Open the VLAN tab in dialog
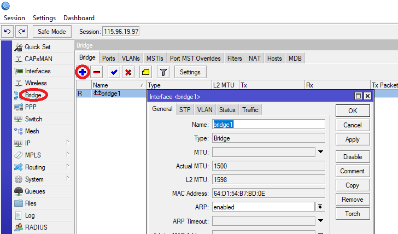398x234 pixels. [x=205, y=110]
